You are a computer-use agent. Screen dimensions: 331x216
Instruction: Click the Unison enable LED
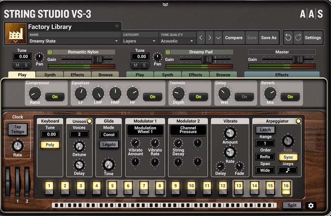(x=89, y=121)
